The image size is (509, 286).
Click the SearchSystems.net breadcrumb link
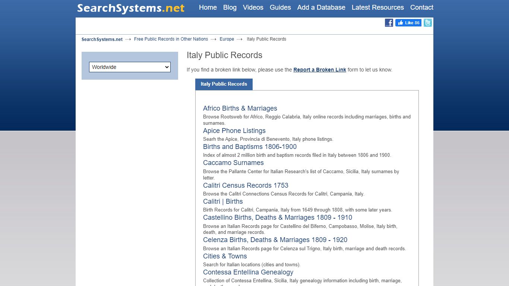(102, 39)
